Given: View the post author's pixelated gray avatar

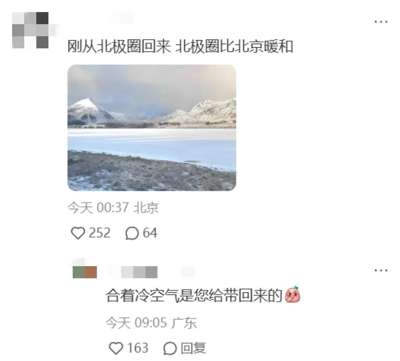Looking at the screenshot, I should tap(30, 30).
